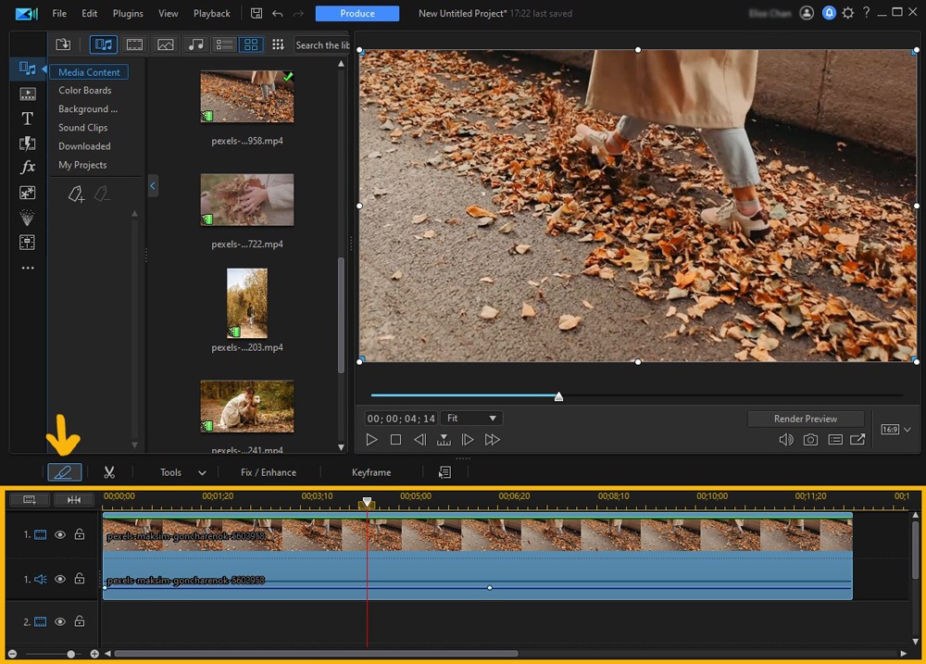Take a snapshot with the camera icon
Screen dimensions: 926x664
[810, 440]
